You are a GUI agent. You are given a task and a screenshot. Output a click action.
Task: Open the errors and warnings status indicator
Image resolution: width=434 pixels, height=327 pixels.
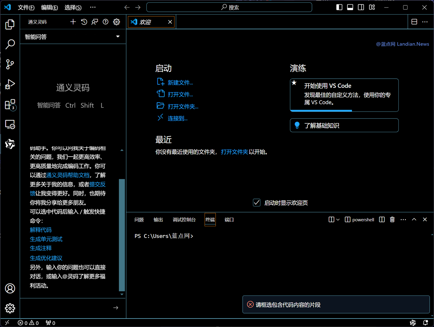pos(28,323)
